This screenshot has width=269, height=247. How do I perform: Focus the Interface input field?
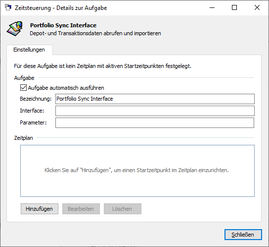point(155,111)
